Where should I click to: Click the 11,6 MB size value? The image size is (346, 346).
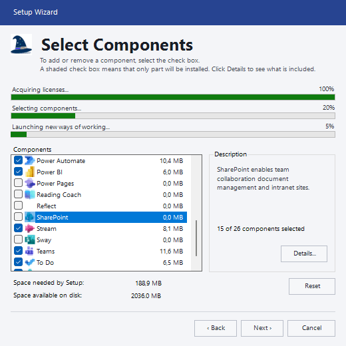click(172, 252)
